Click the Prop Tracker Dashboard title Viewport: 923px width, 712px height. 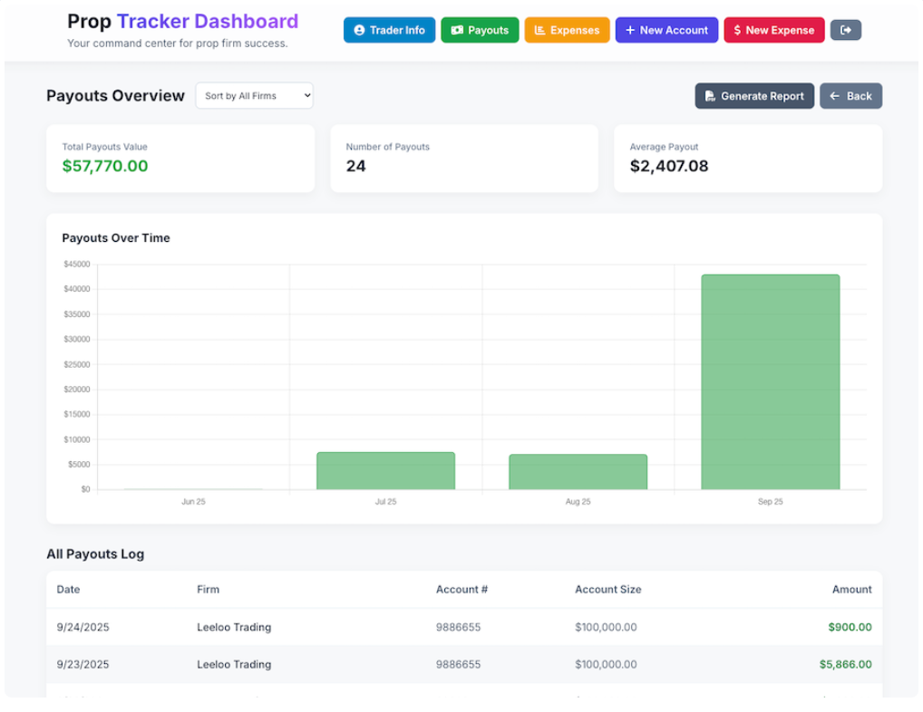182,21
